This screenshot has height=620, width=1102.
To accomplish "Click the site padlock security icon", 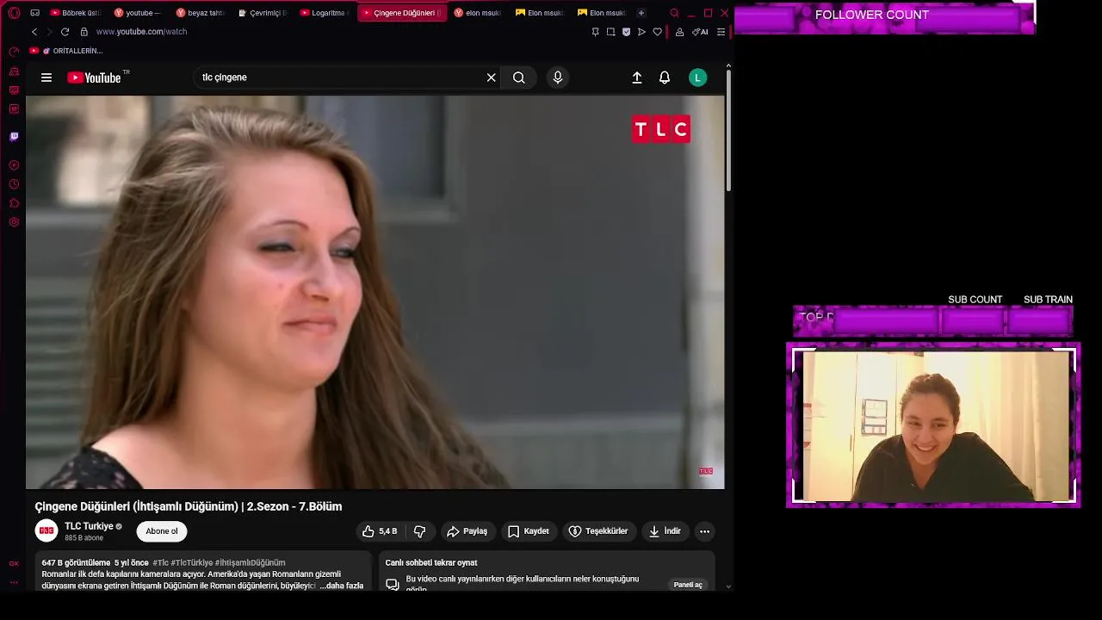I will tap(84, 32).
